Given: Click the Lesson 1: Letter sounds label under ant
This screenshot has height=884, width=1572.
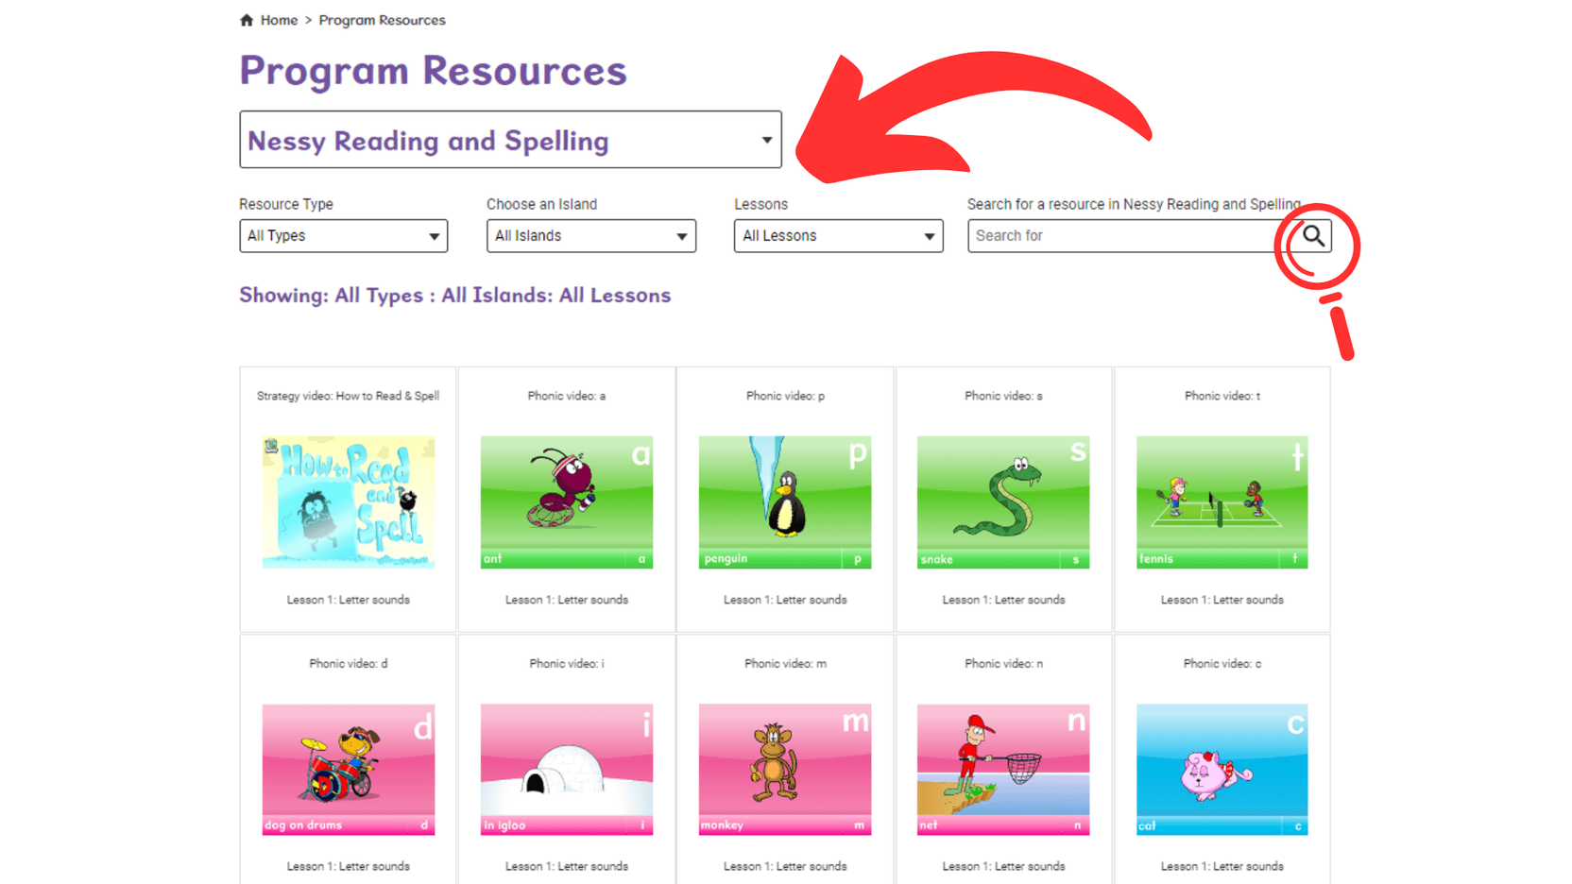Looking at the screenshot, I should point(566,599).
